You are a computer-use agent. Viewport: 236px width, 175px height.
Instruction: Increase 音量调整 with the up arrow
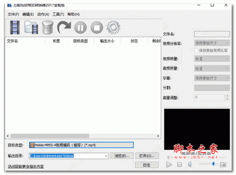tap(227, 96)
